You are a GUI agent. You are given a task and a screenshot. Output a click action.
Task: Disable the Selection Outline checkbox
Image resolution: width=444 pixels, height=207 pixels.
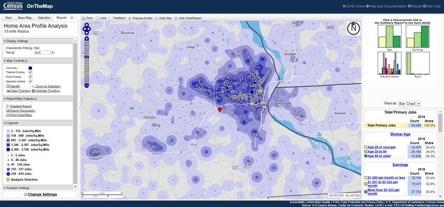click(31, 81)
